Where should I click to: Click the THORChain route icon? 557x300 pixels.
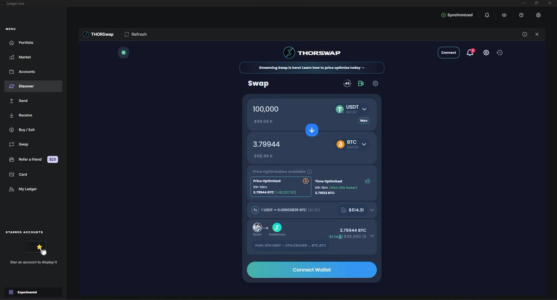(x=277, y=228)
